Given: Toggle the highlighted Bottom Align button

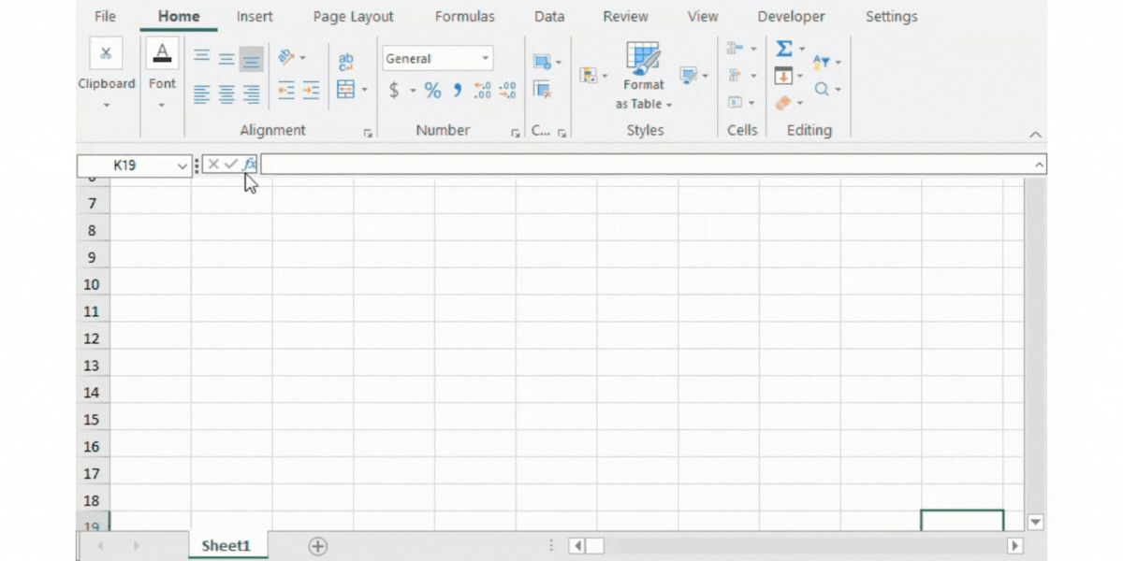Looking at the screenshot, I should pyautogui.click(x=251, y=59).
